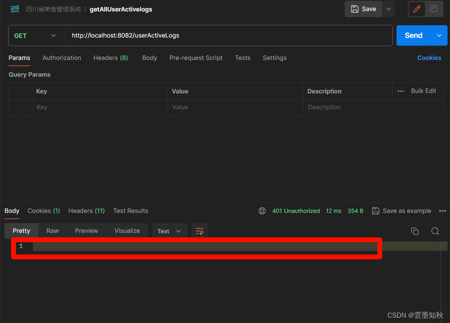Image resolution: width=450 pixels, height=323 pixels.
Task: Toggle line wrapping with the wrap icon
Action: coord(199,231)
